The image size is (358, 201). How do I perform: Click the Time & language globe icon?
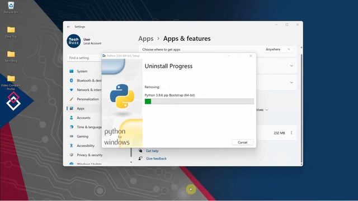(x=72, y=127)
